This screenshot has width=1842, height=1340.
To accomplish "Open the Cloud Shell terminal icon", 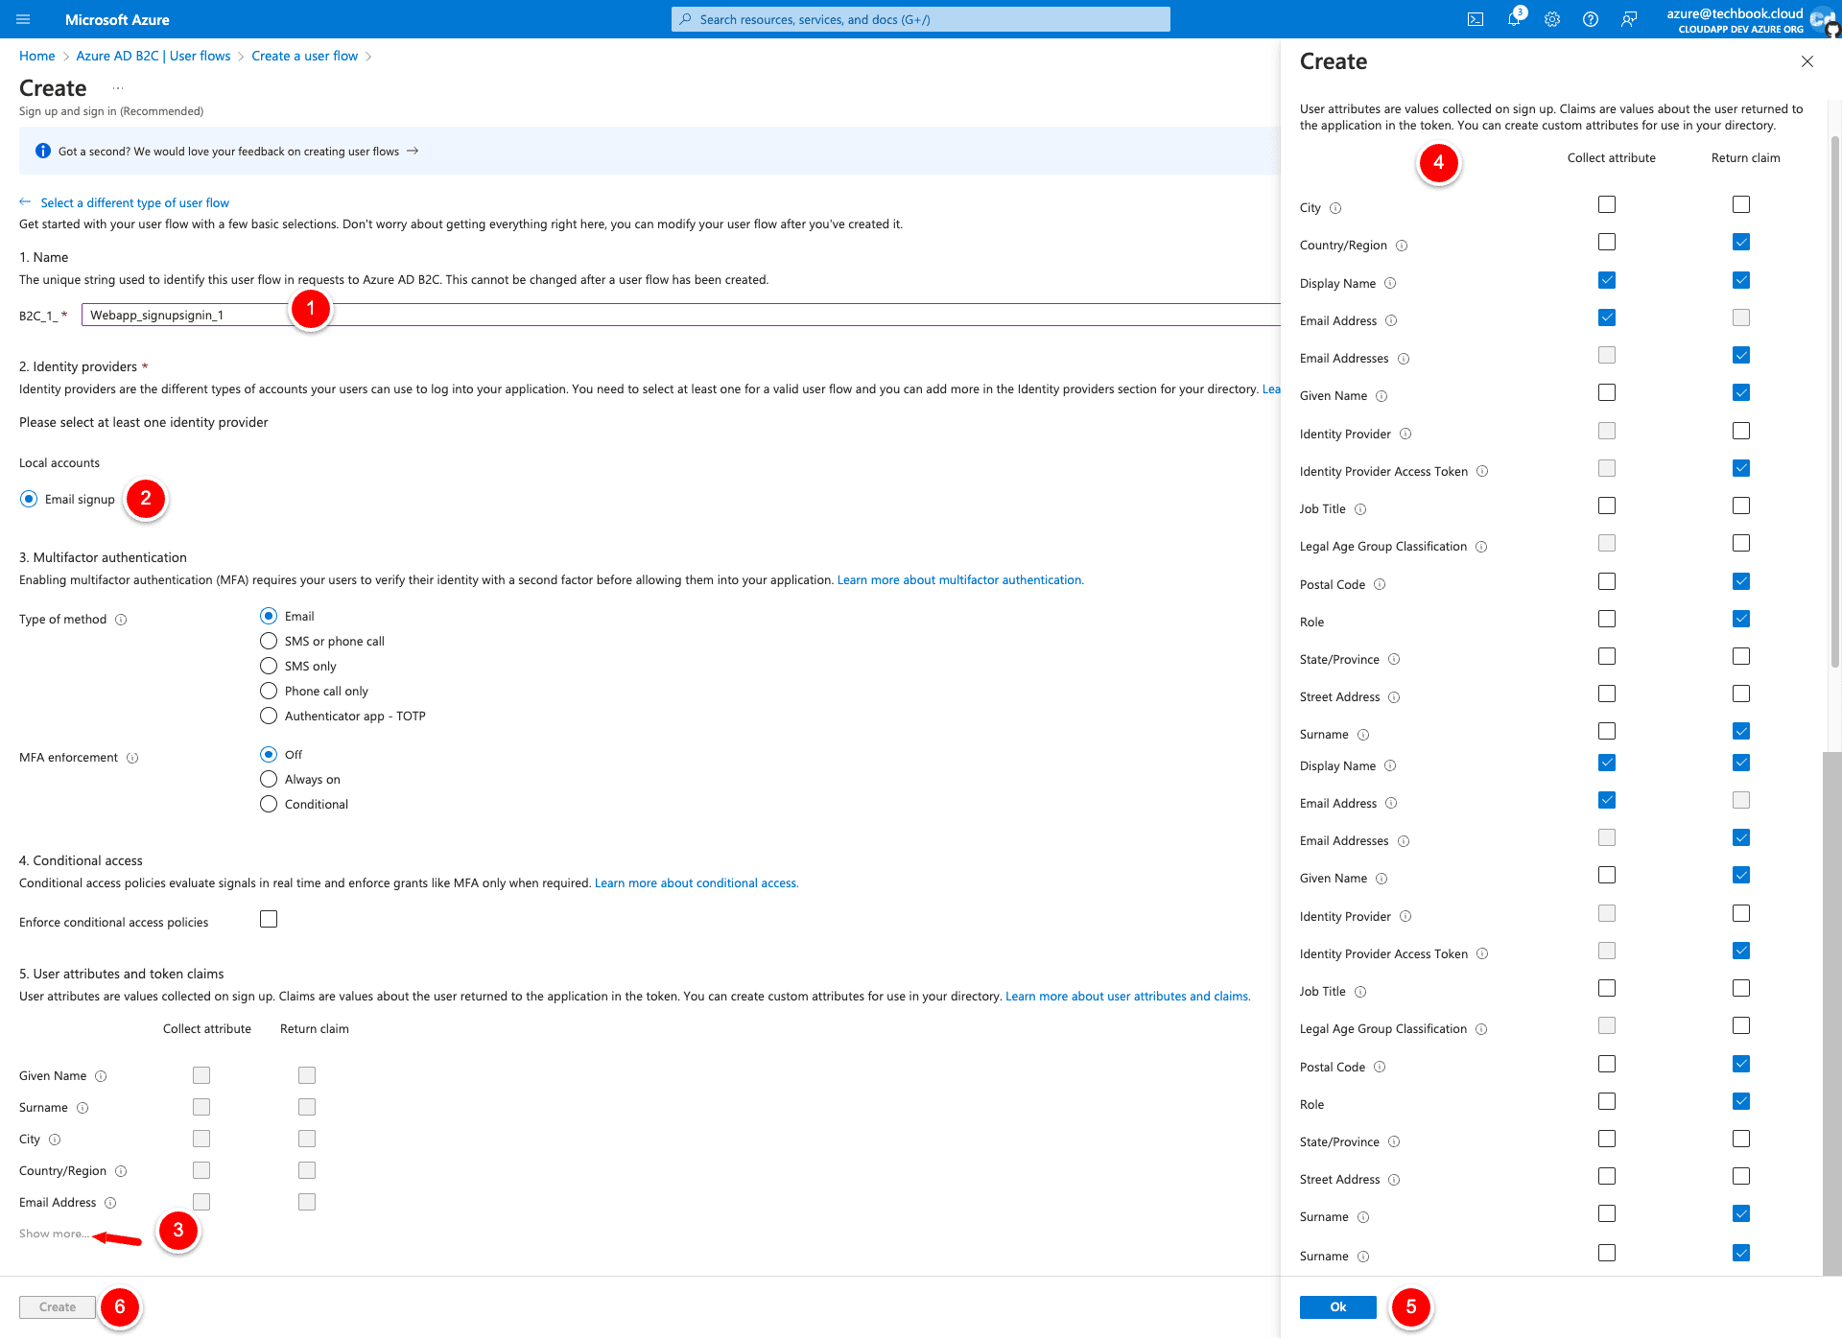I will [1476, 19].
